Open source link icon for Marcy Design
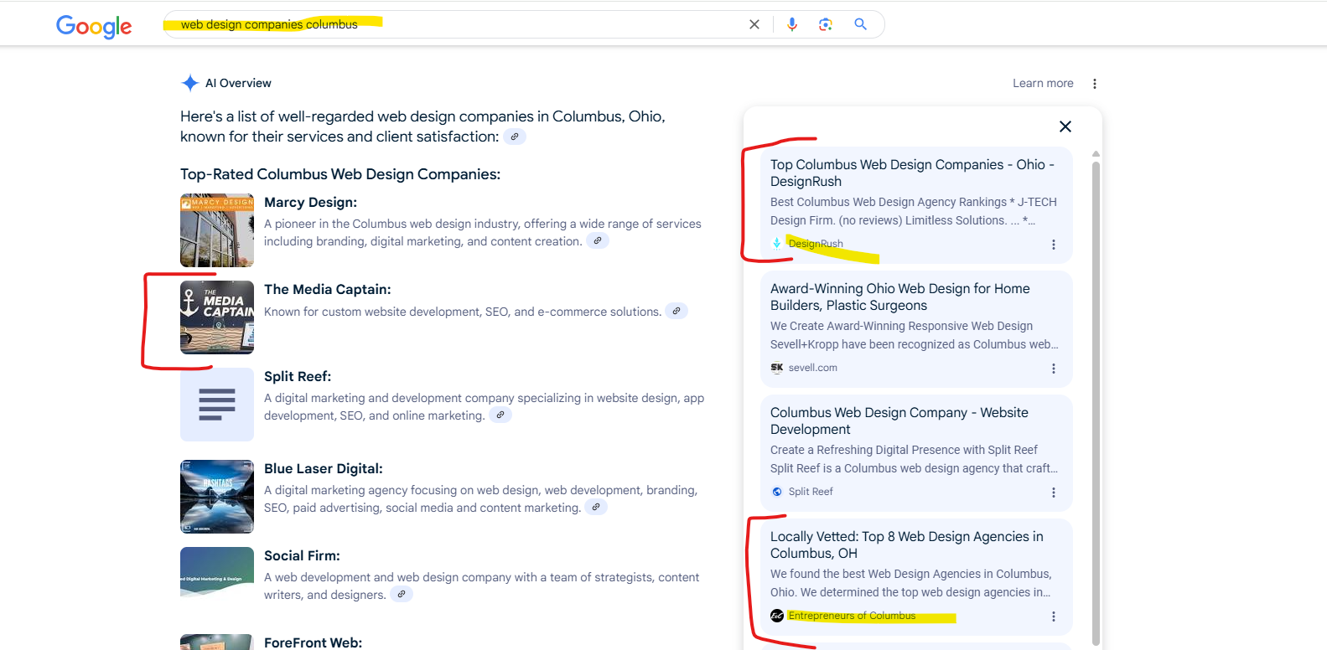This screenshot has height=650, width=1327. [x=598, y=241]
